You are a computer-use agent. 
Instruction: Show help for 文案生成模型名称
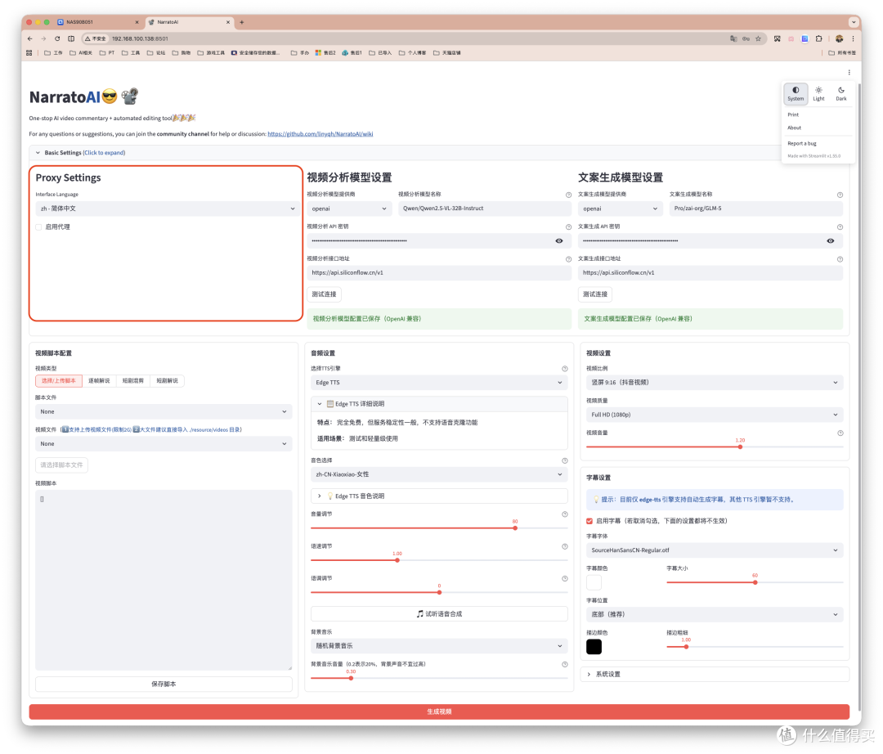840,195
